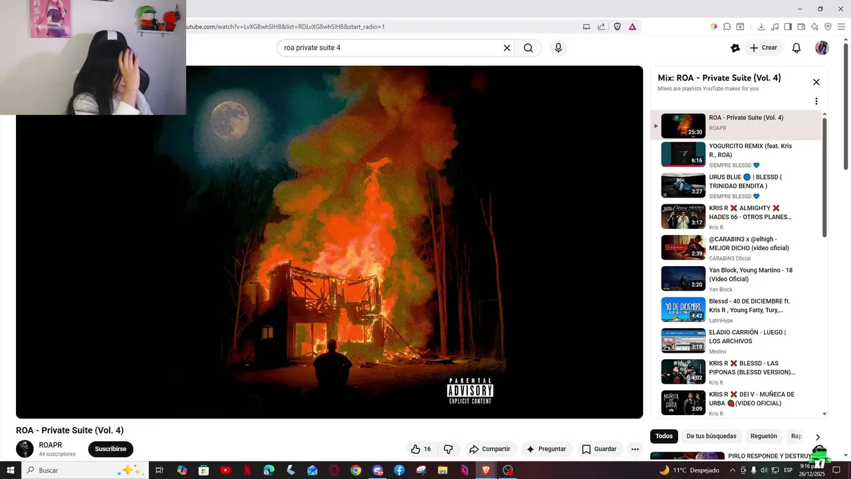Save the video with Guardar
The image size is (851, 479).
[600, 449]
